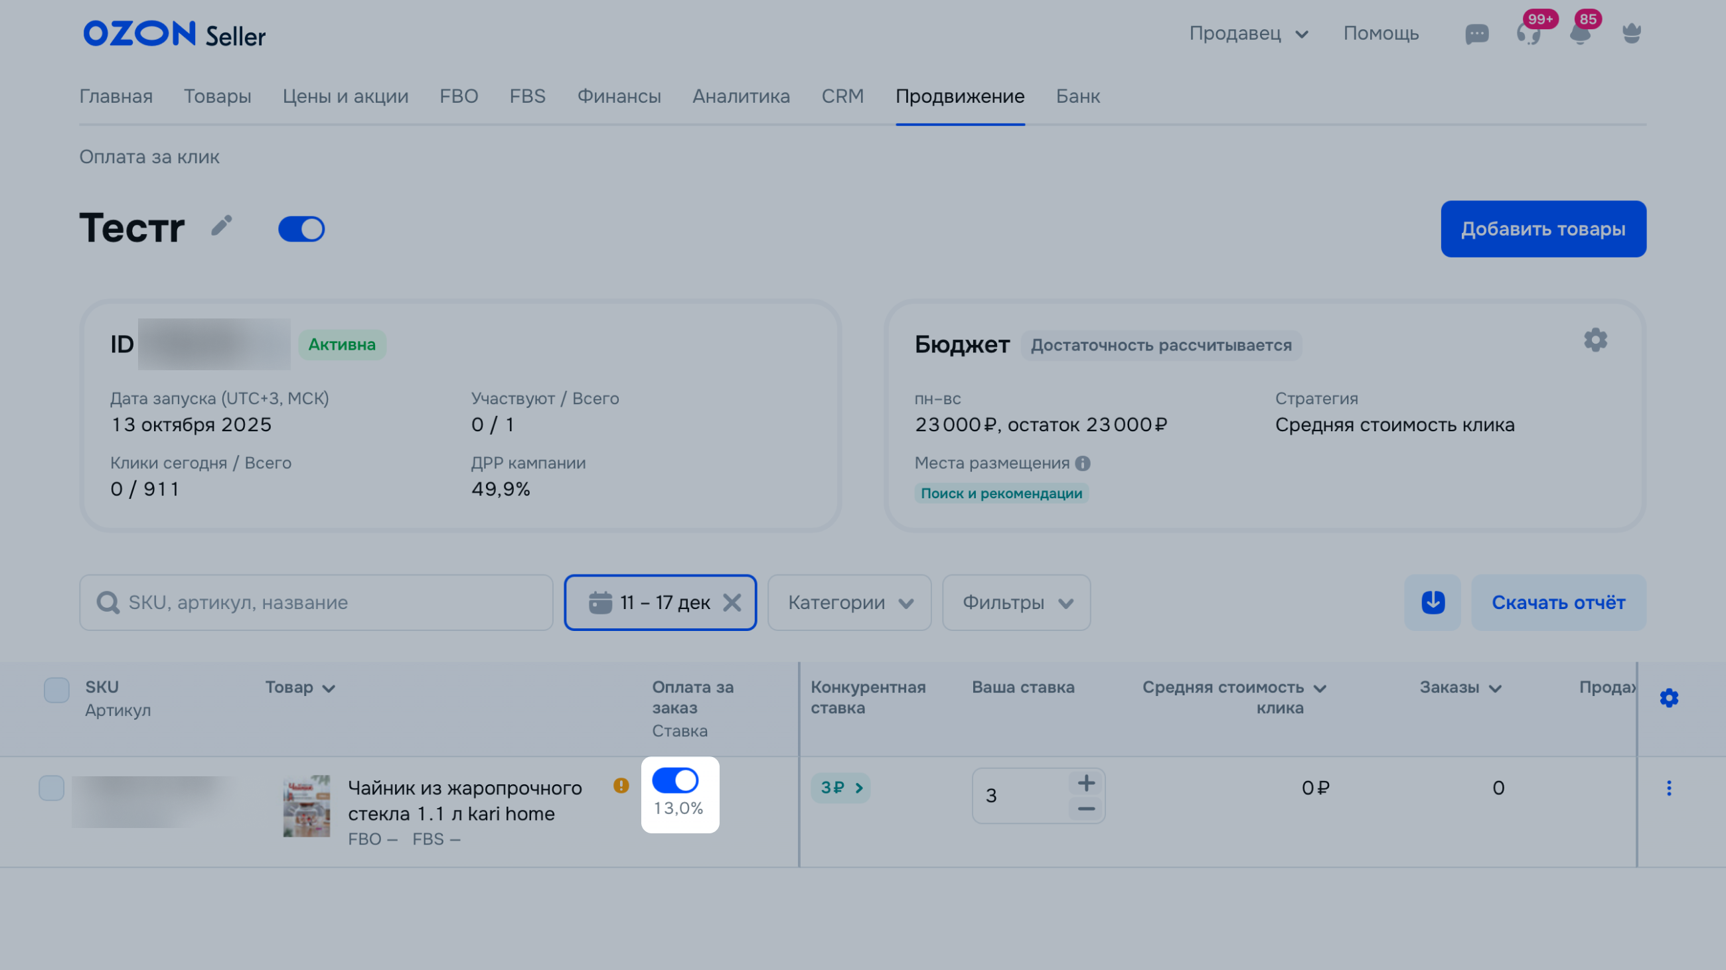Open the Продавец account dropdown
Screen dimensions: 1726x970
pyautogui.click(x=1248, y=33)
